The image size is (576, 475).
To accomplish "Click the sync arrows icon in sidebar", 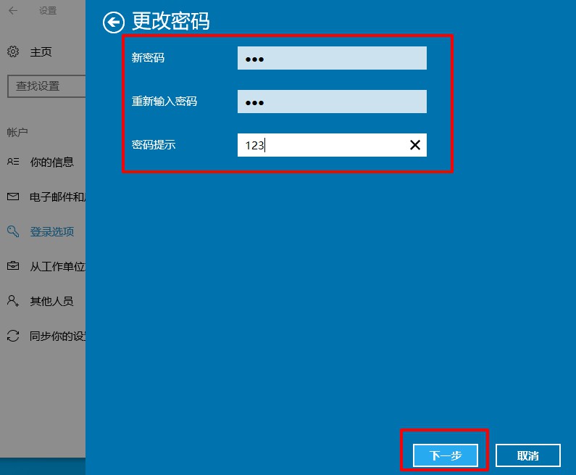I will (x=13, y=336).
